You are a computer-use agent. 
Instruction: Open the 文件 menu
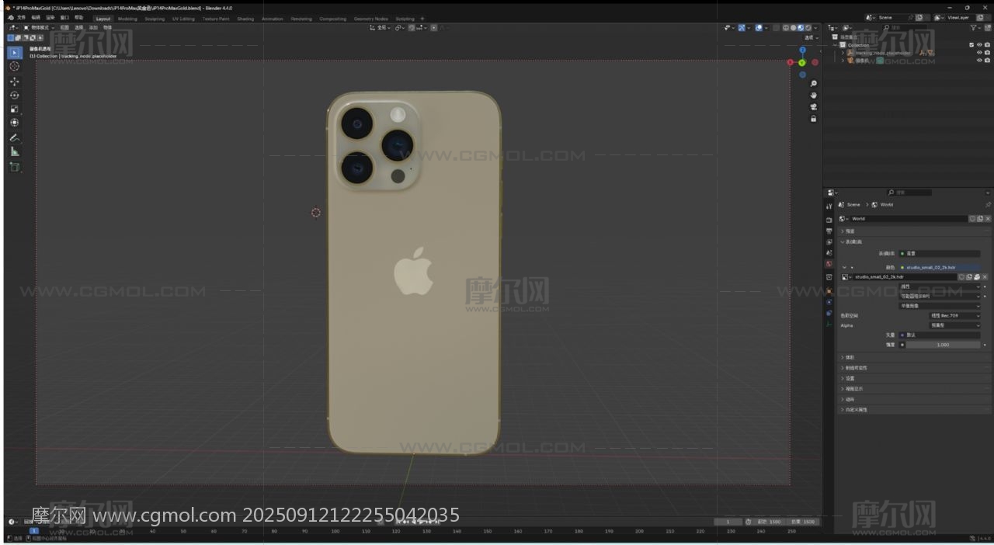[21, 18]
